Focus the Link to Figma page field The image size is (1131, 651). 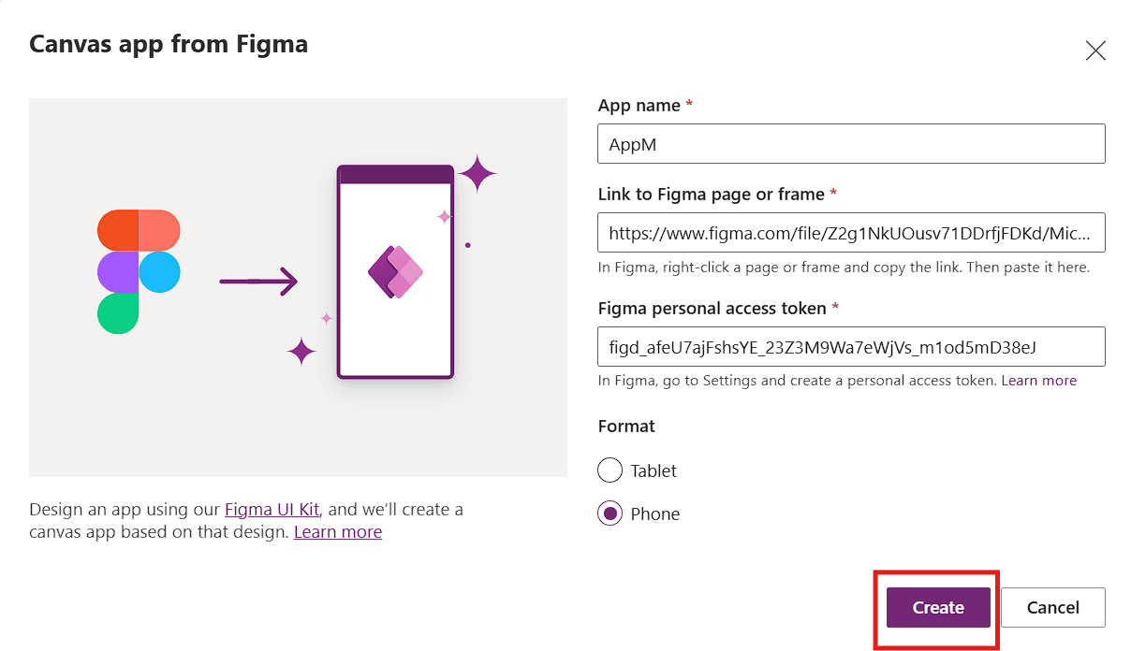(851, 233)
